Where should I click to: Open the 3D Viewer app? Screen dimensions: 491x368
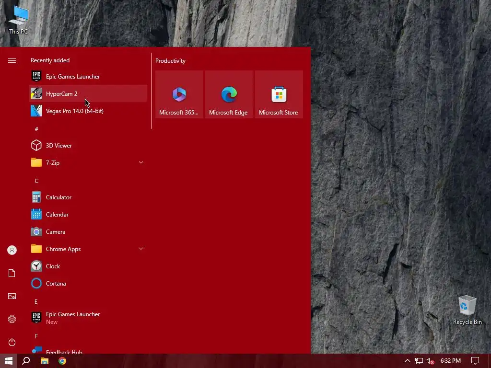point(88,145)
